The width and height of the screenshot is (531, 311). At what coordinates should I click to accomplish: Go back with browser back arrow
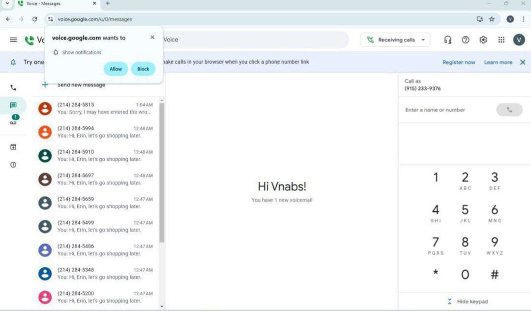point(8,19)
